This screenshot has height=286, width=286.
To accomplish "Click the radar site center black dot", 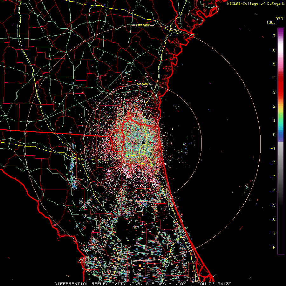I will click(143, 142).
